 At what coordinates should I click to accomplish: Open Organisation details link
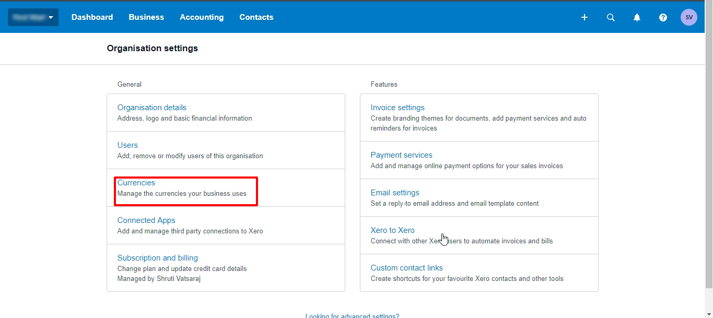(152, 108)
